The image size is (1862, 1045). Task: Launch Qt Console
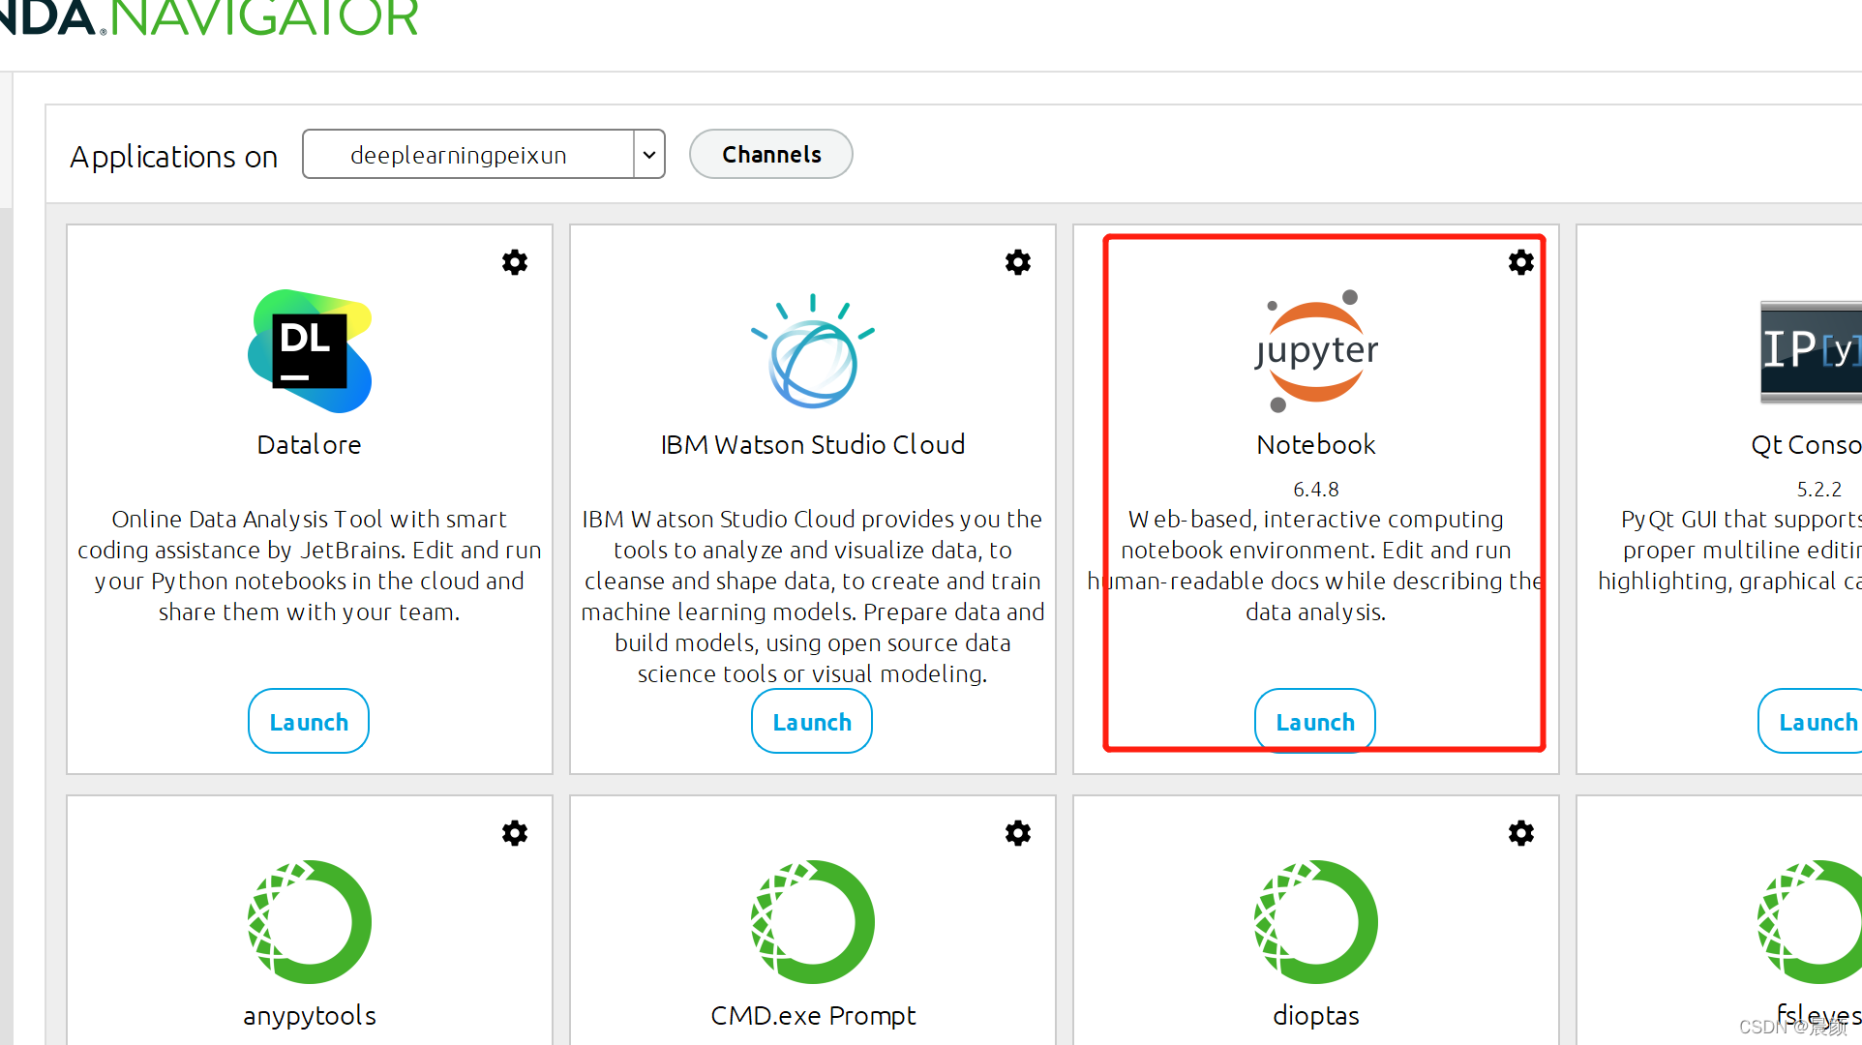(1811, 722)
